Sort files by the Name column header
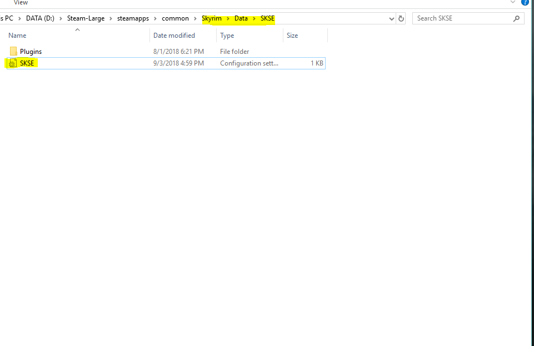The width and height of the screenshot is (534, 346). click(17, 36)
